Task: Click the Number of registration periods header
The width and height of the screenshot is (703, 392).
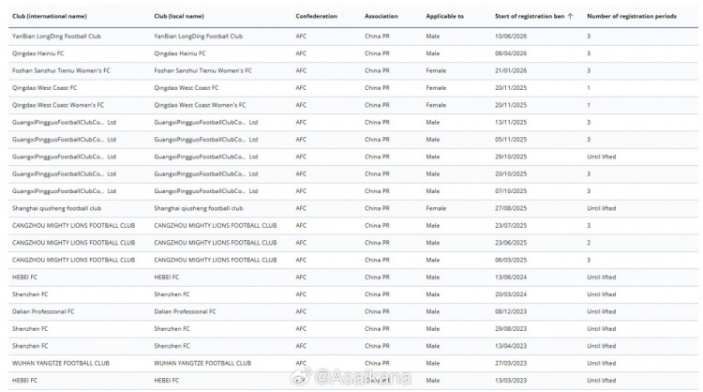Action: 632,16
